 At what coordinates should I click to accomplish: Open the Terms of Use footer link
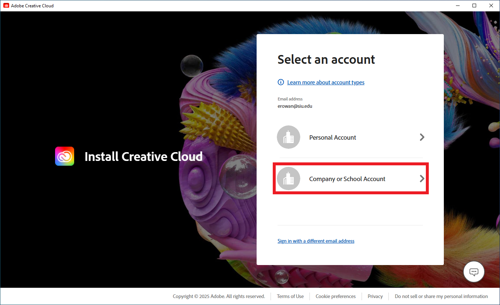click(290, 296)
